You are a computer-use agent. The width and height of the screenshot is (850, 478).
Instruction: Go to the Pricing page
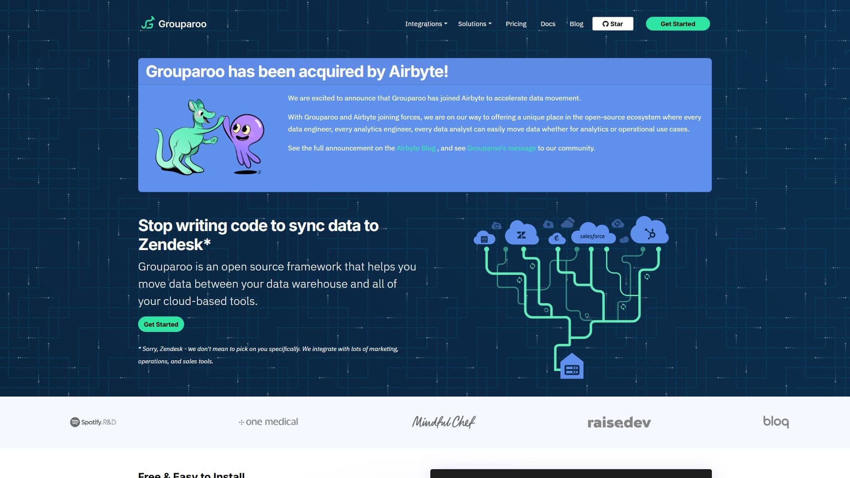[x=516, y=24]
